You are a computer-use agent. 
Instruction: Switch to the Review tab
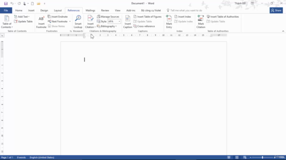pyautogui.click(x=105, y=10)
